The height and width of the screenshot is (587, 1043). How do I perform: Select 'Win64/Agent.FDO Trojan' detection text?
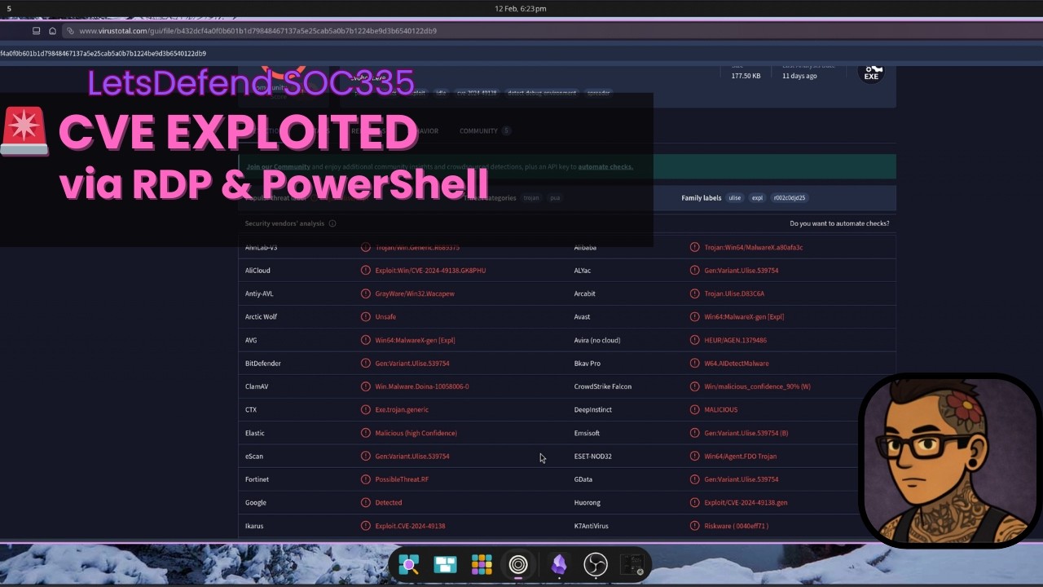tap(740, 457)
